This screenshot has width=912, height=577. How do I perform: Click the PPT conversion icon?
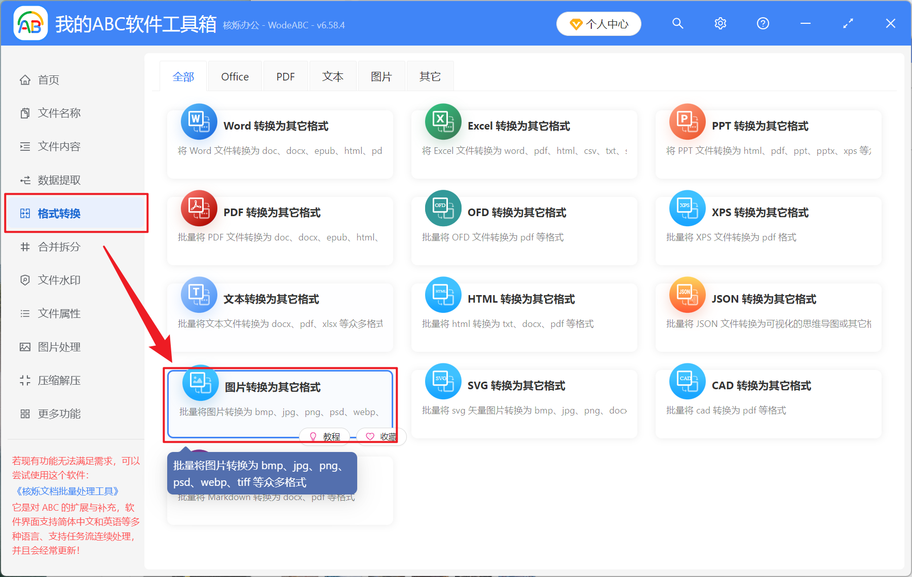pos(687,121)
